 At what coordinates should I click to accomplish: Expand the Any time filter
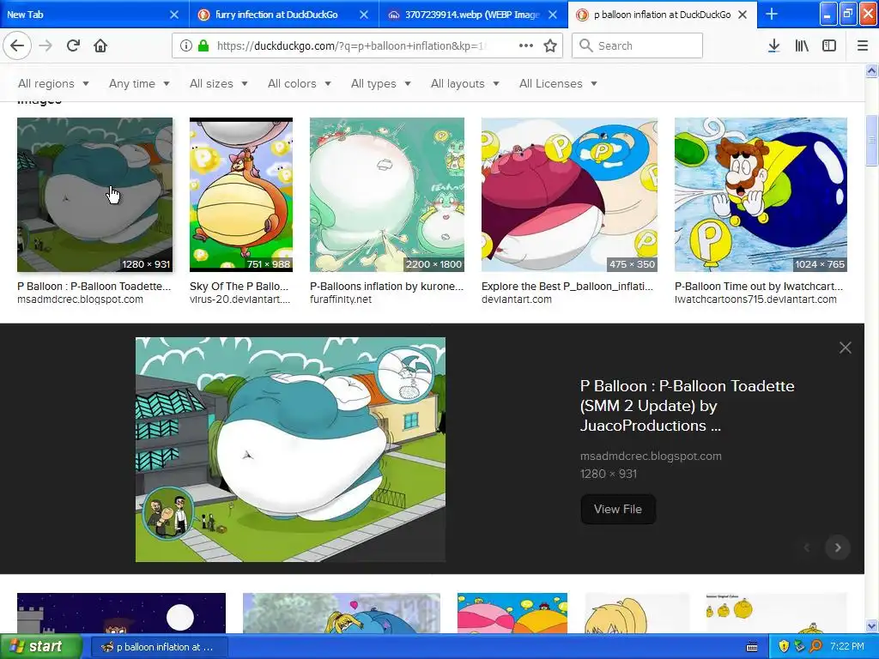139,83
